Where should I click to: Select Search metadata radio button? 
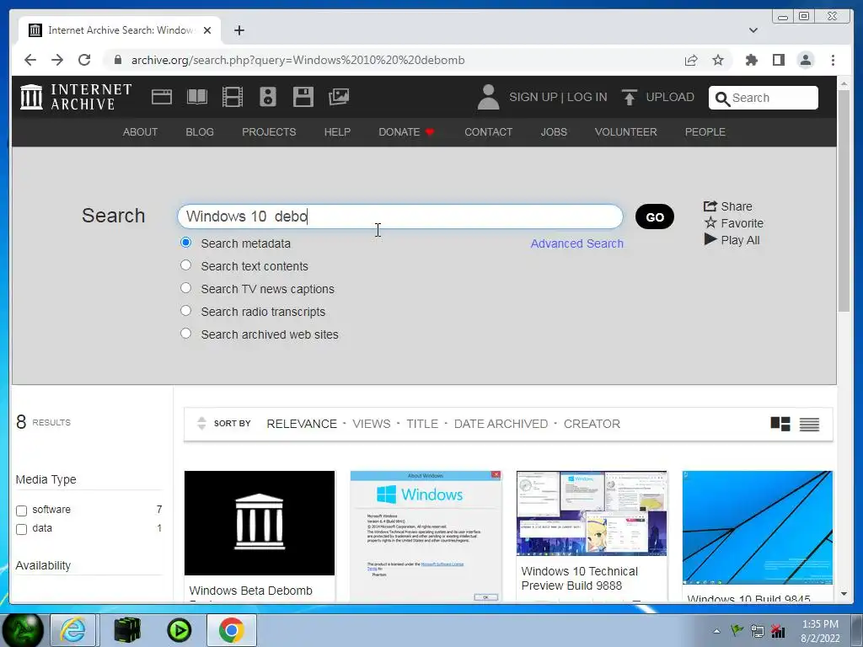pyautogui.click(x=186, y=243)
